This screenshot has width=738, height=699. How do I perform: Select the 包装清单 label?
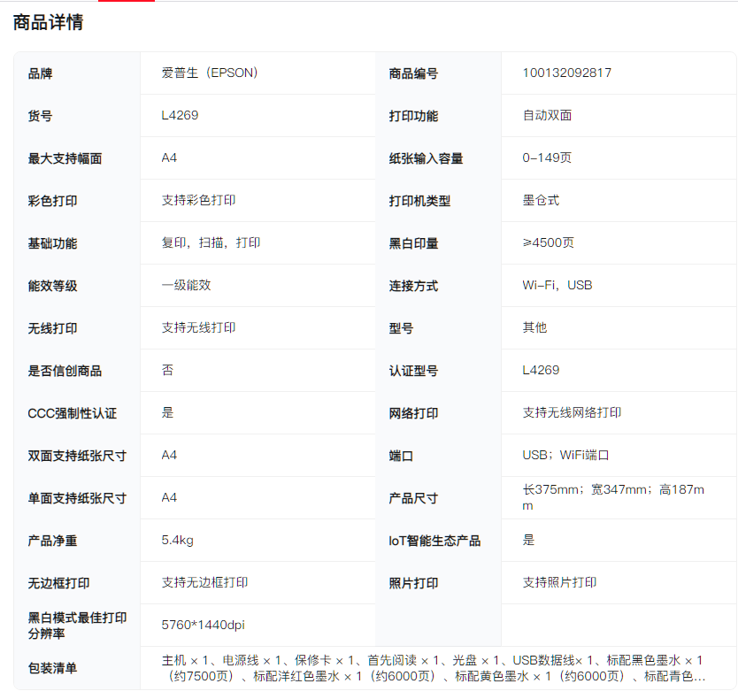(52, 668)
